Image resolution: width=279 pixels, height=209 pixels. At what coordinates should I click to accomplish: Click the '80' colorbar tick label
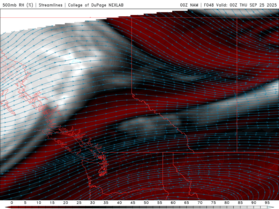point(227,203)
